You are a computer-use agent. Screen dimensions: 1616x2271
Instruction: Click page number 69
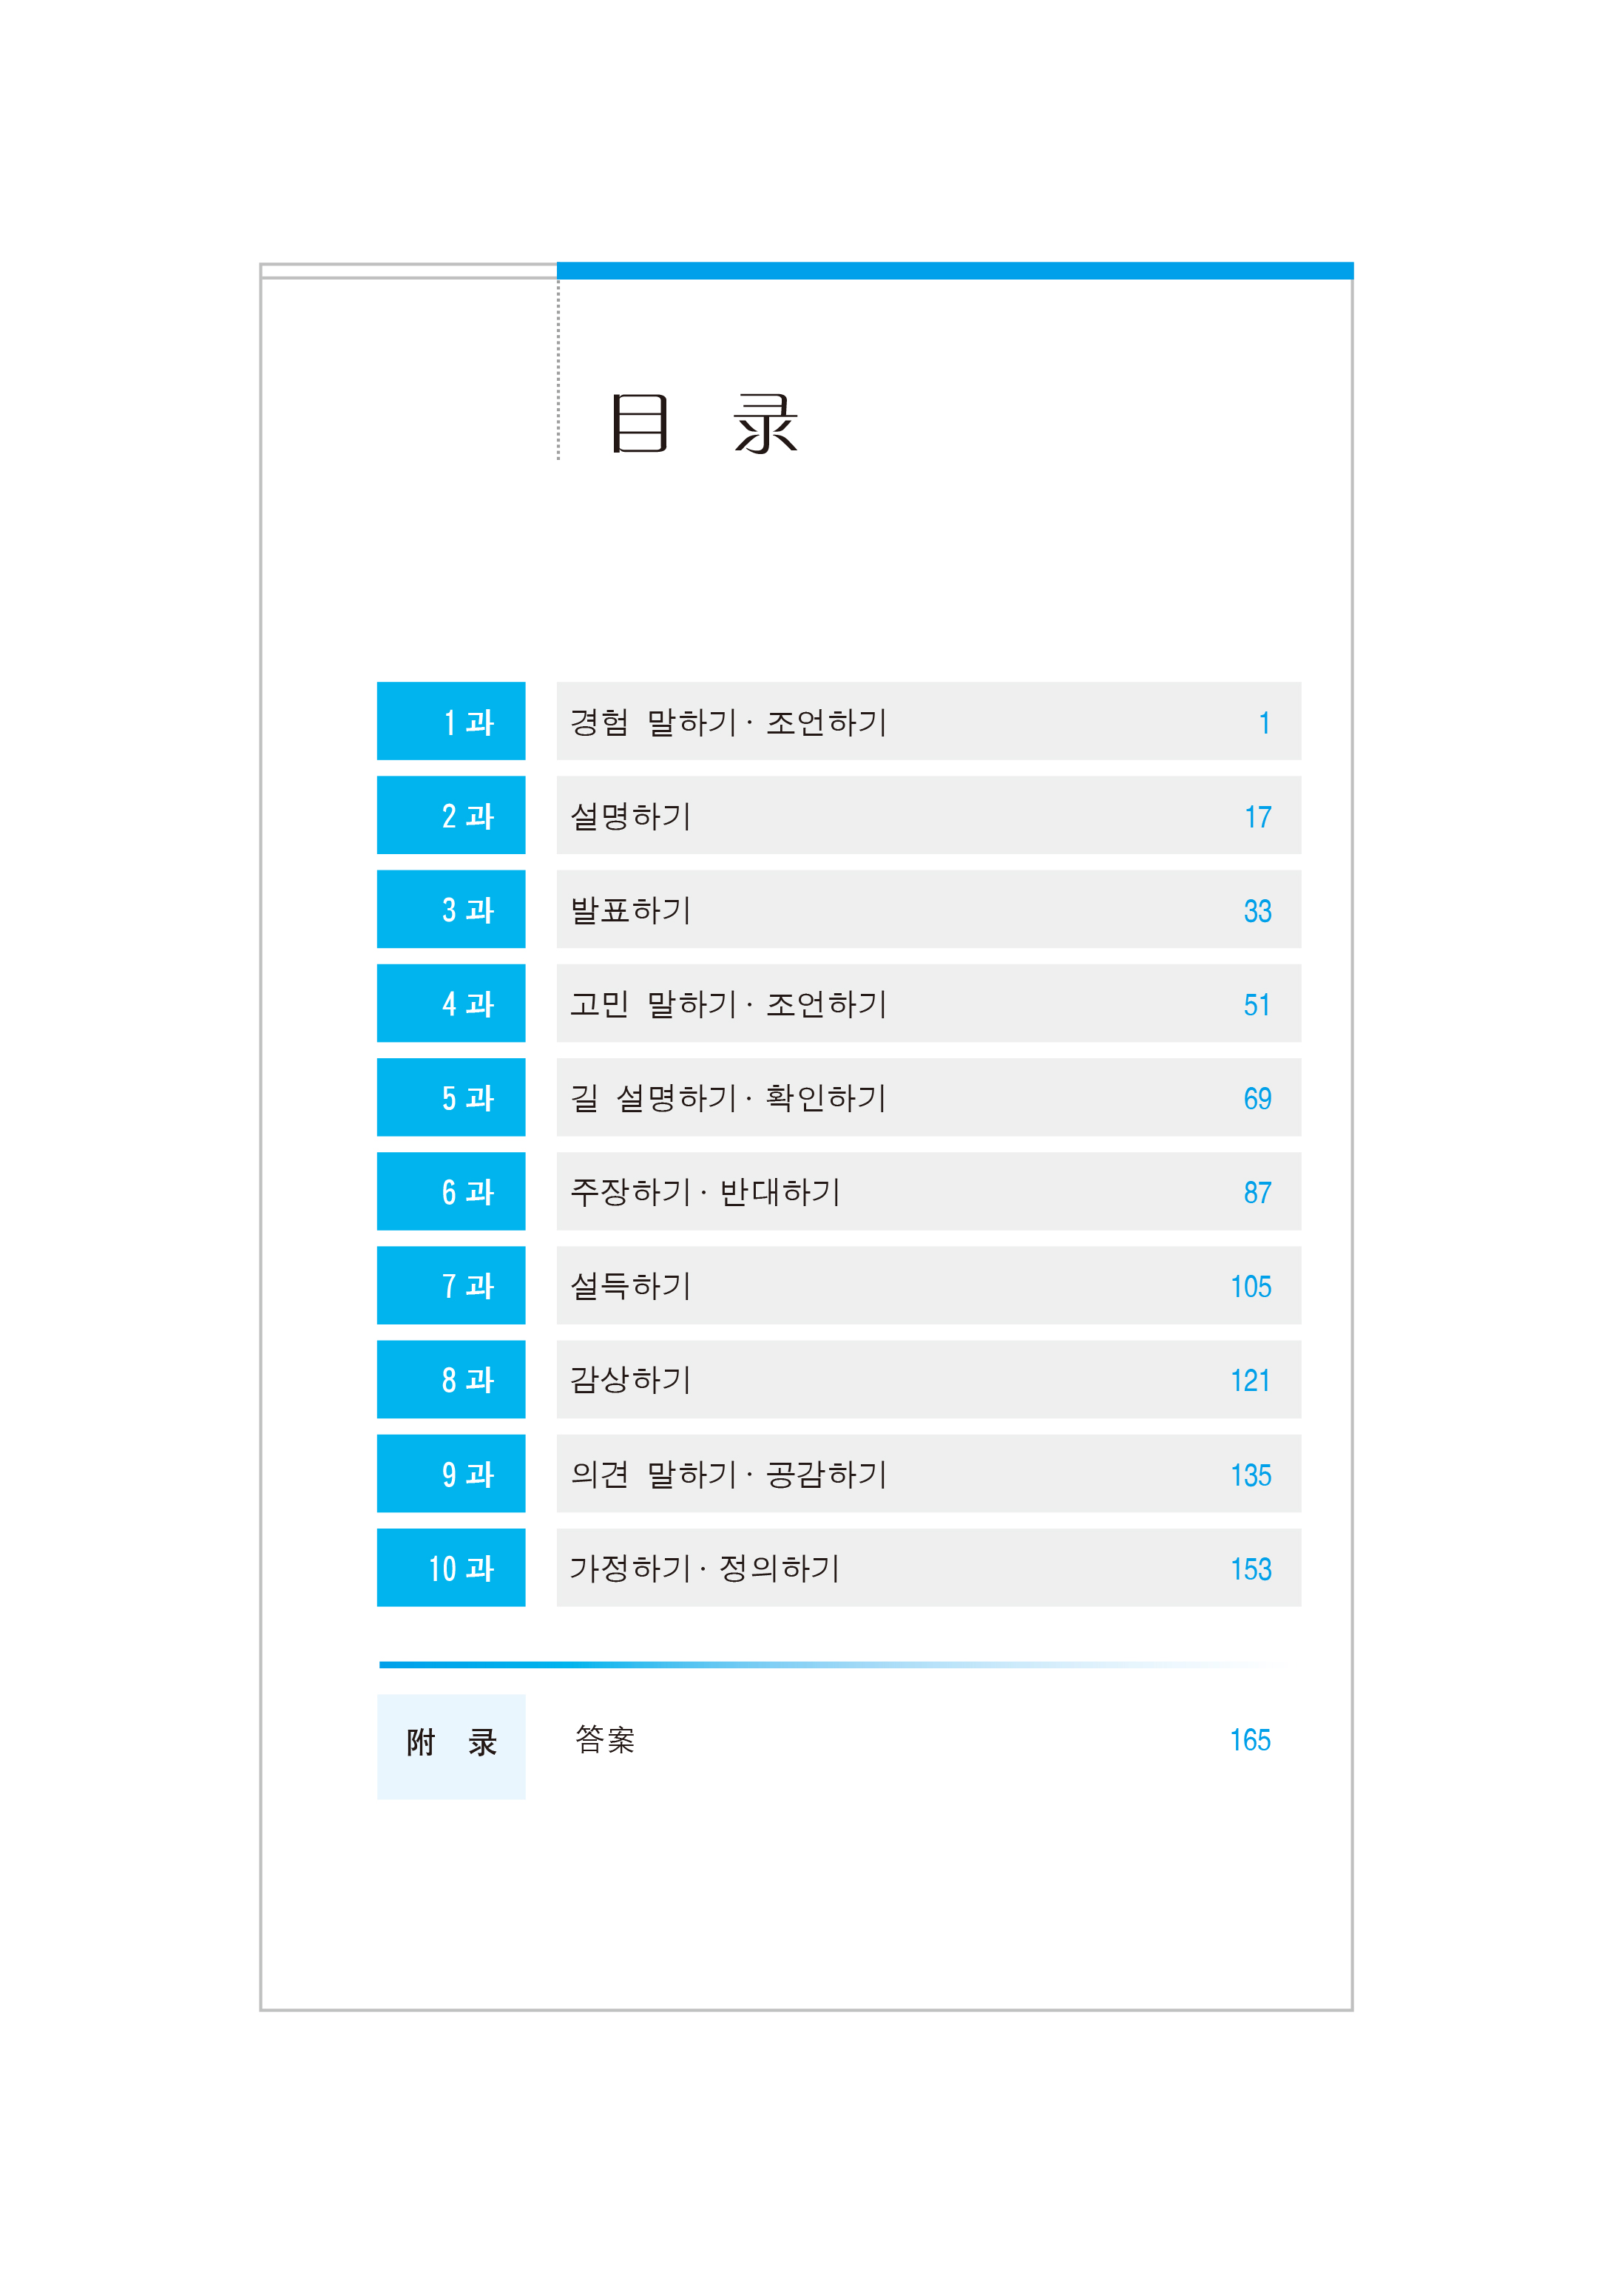point(1257,1099)
